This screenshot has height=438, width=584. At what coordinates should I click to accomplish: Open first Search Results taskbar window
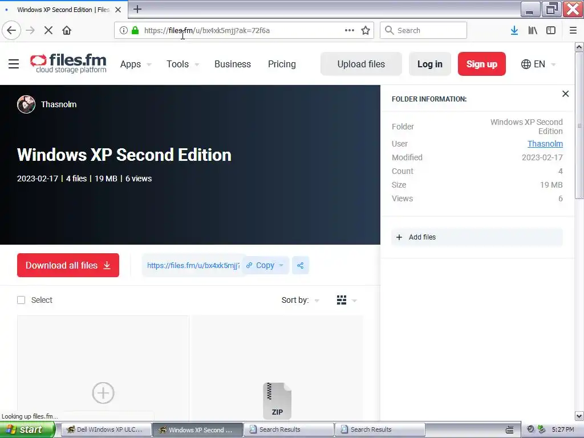click(289, 429)
